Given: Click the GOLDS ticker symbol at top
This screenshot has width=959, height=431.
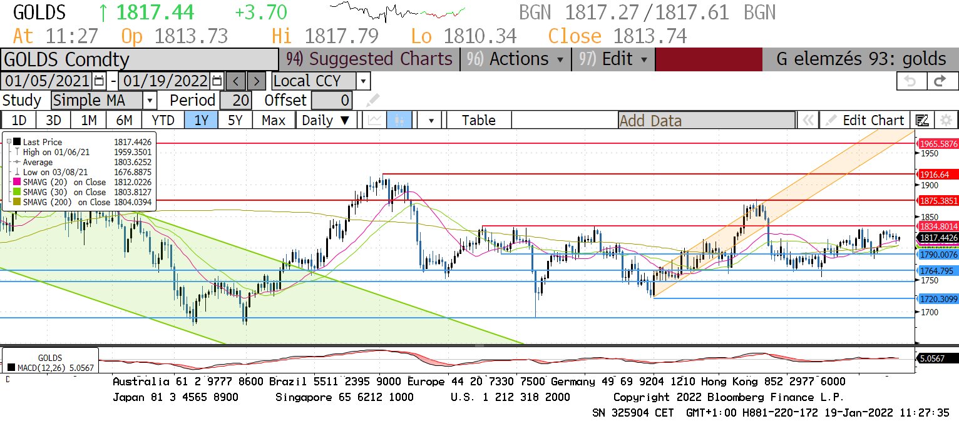Looking at the screenshot, I should pyautogui.click(x=39, y=13).
